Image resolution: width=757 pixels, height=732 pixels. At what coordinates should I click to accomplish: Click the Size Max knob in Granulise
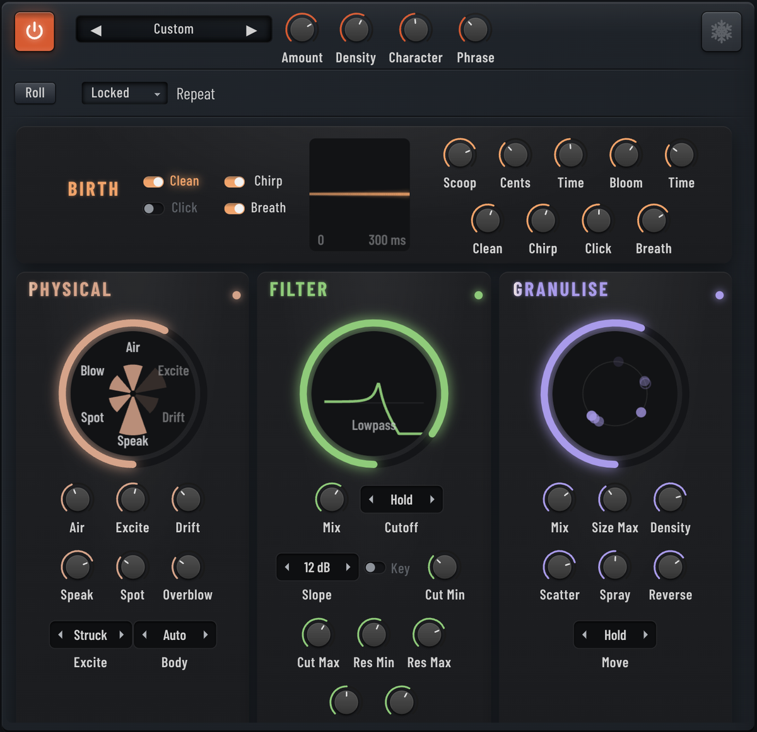pyautogui.click(x=614, y=499)
